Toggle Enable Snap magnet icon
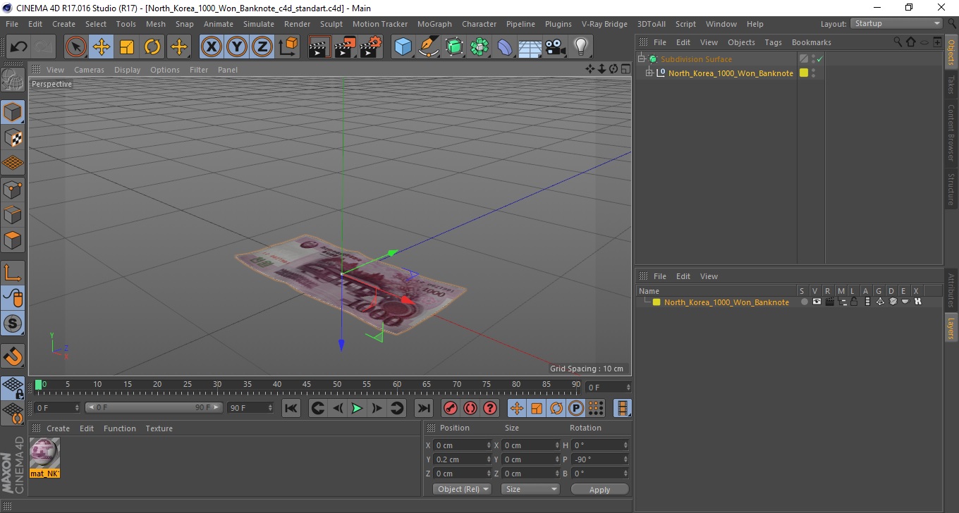The height and width of the screenshot is (513, 959). (x=13, y=356)
